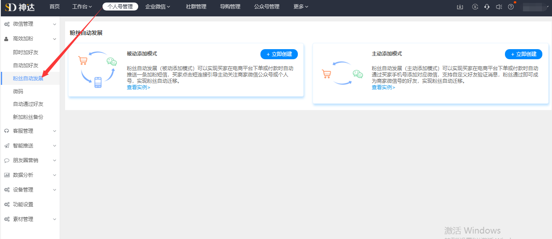Screen dimensions: 552x239
Task: Open the yuan recharge icon
Action: 475,7
